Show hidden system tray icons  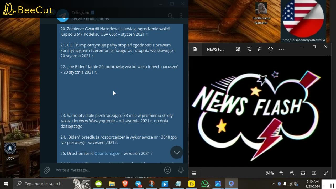pos(274,184)
